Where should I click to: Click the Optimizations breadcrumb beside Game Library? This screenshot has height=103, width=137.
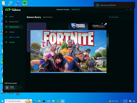pyautogui.click(x=48, y=17)
